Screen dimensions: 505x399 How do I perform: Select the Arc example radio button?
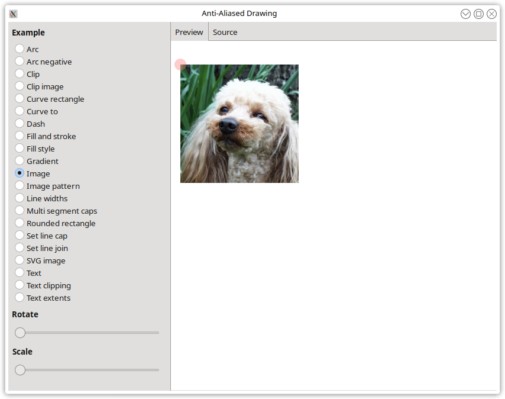(x=20, y=49)
